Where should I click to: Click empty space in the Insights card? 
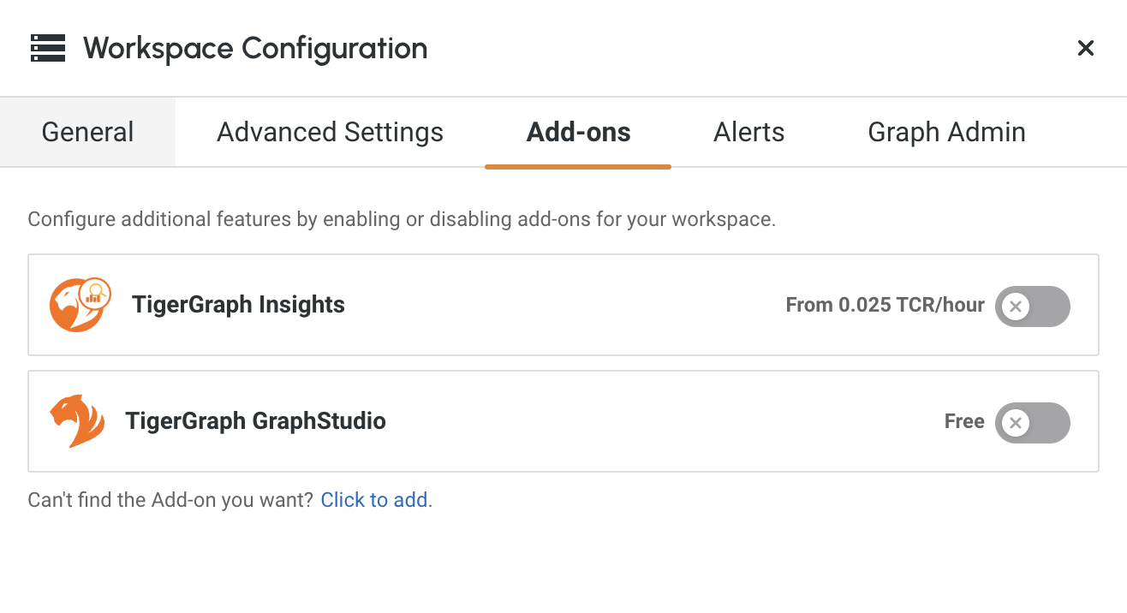557,305
